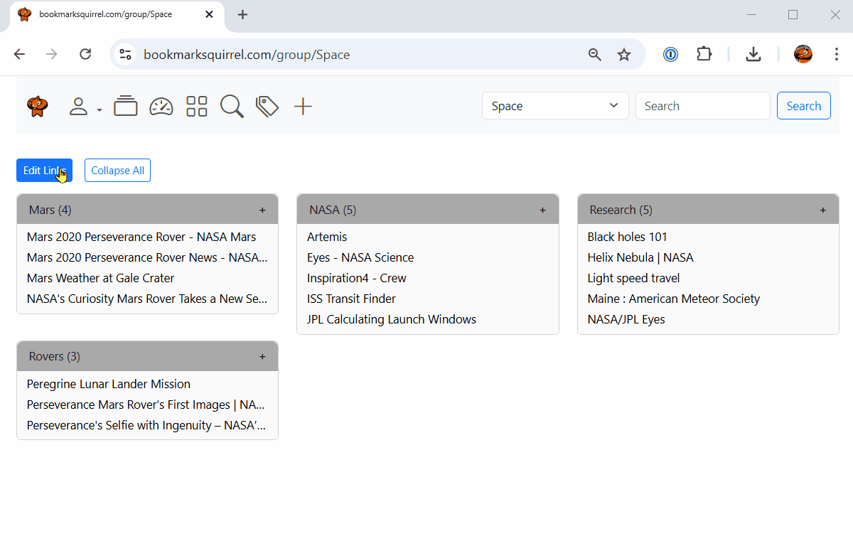The image size is (853, 546).
Task: Open Maine : American Meteor Society bookmark
Action: click(674, 299)
